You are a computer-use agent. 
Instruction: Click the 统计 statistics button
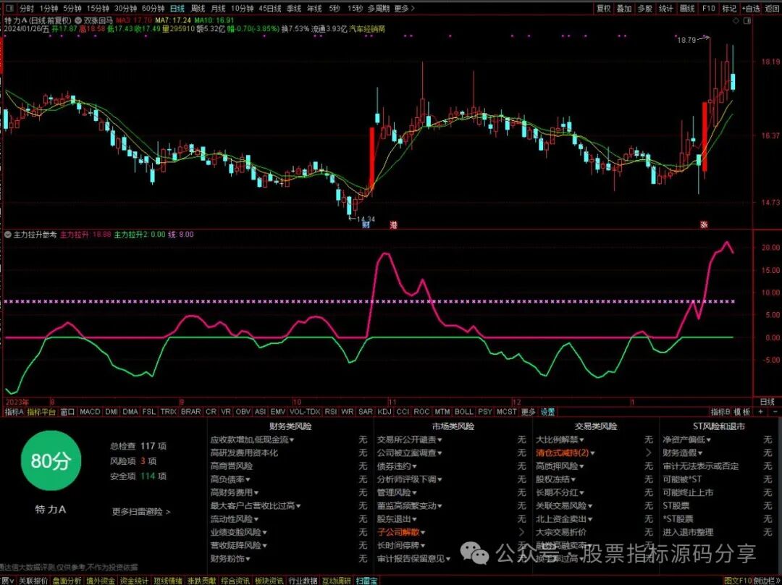pos(666,9)
